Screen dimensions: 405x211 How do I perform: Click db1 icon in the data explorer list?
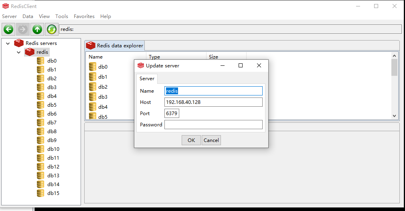click(x=93, y=77)
